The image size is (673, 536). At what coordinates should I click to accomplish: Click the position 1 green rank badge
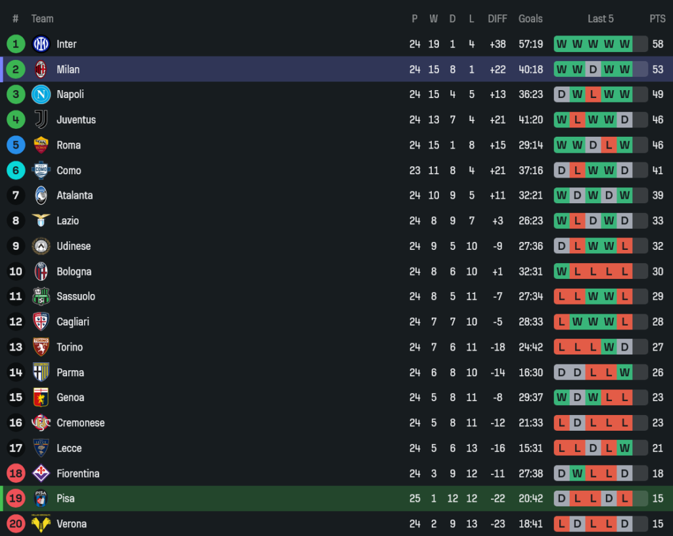pyautogui.click(x=16, y=44)
